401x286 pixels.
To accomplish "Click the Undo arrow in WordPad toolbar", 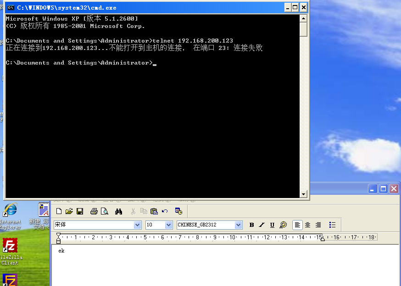I will tap(165, 211).
